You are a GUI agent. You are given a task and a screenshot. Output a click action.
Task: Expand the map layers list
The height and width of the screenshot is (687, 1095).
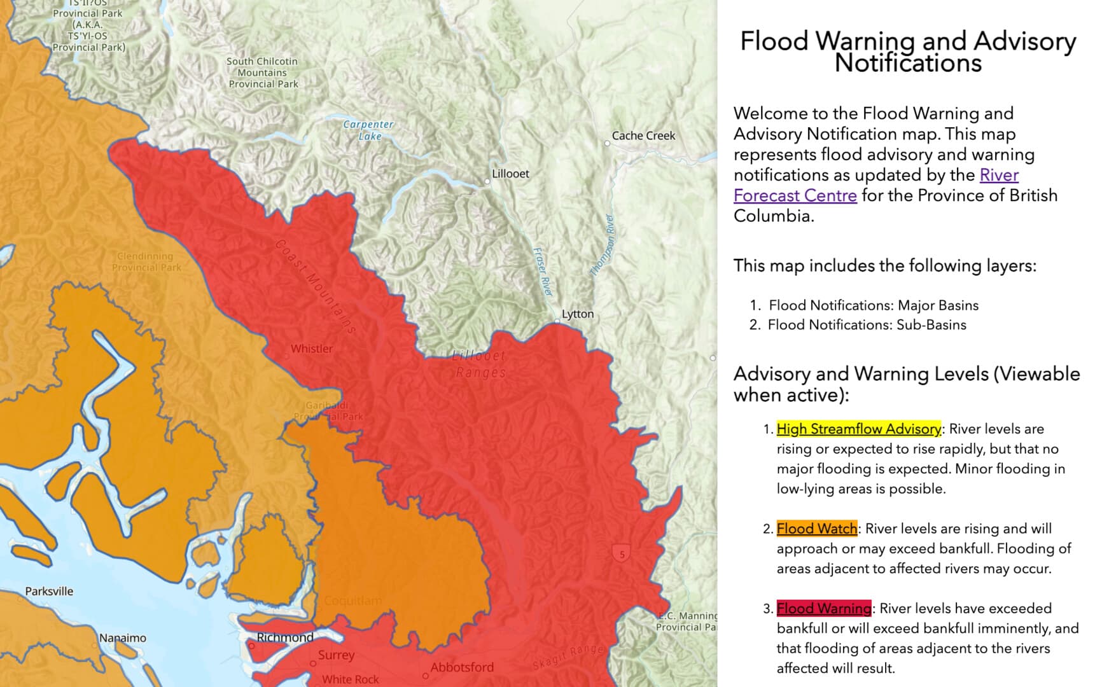pyautogui.click(x=884, y=267)
